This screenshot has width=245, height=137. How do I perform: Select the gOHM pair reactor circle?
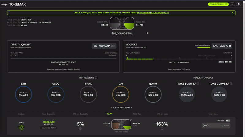click(153, 94)
